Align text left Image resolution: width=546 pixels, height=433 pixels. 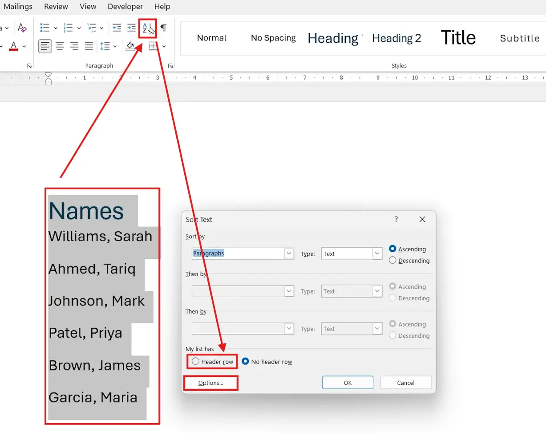(45, 45)
